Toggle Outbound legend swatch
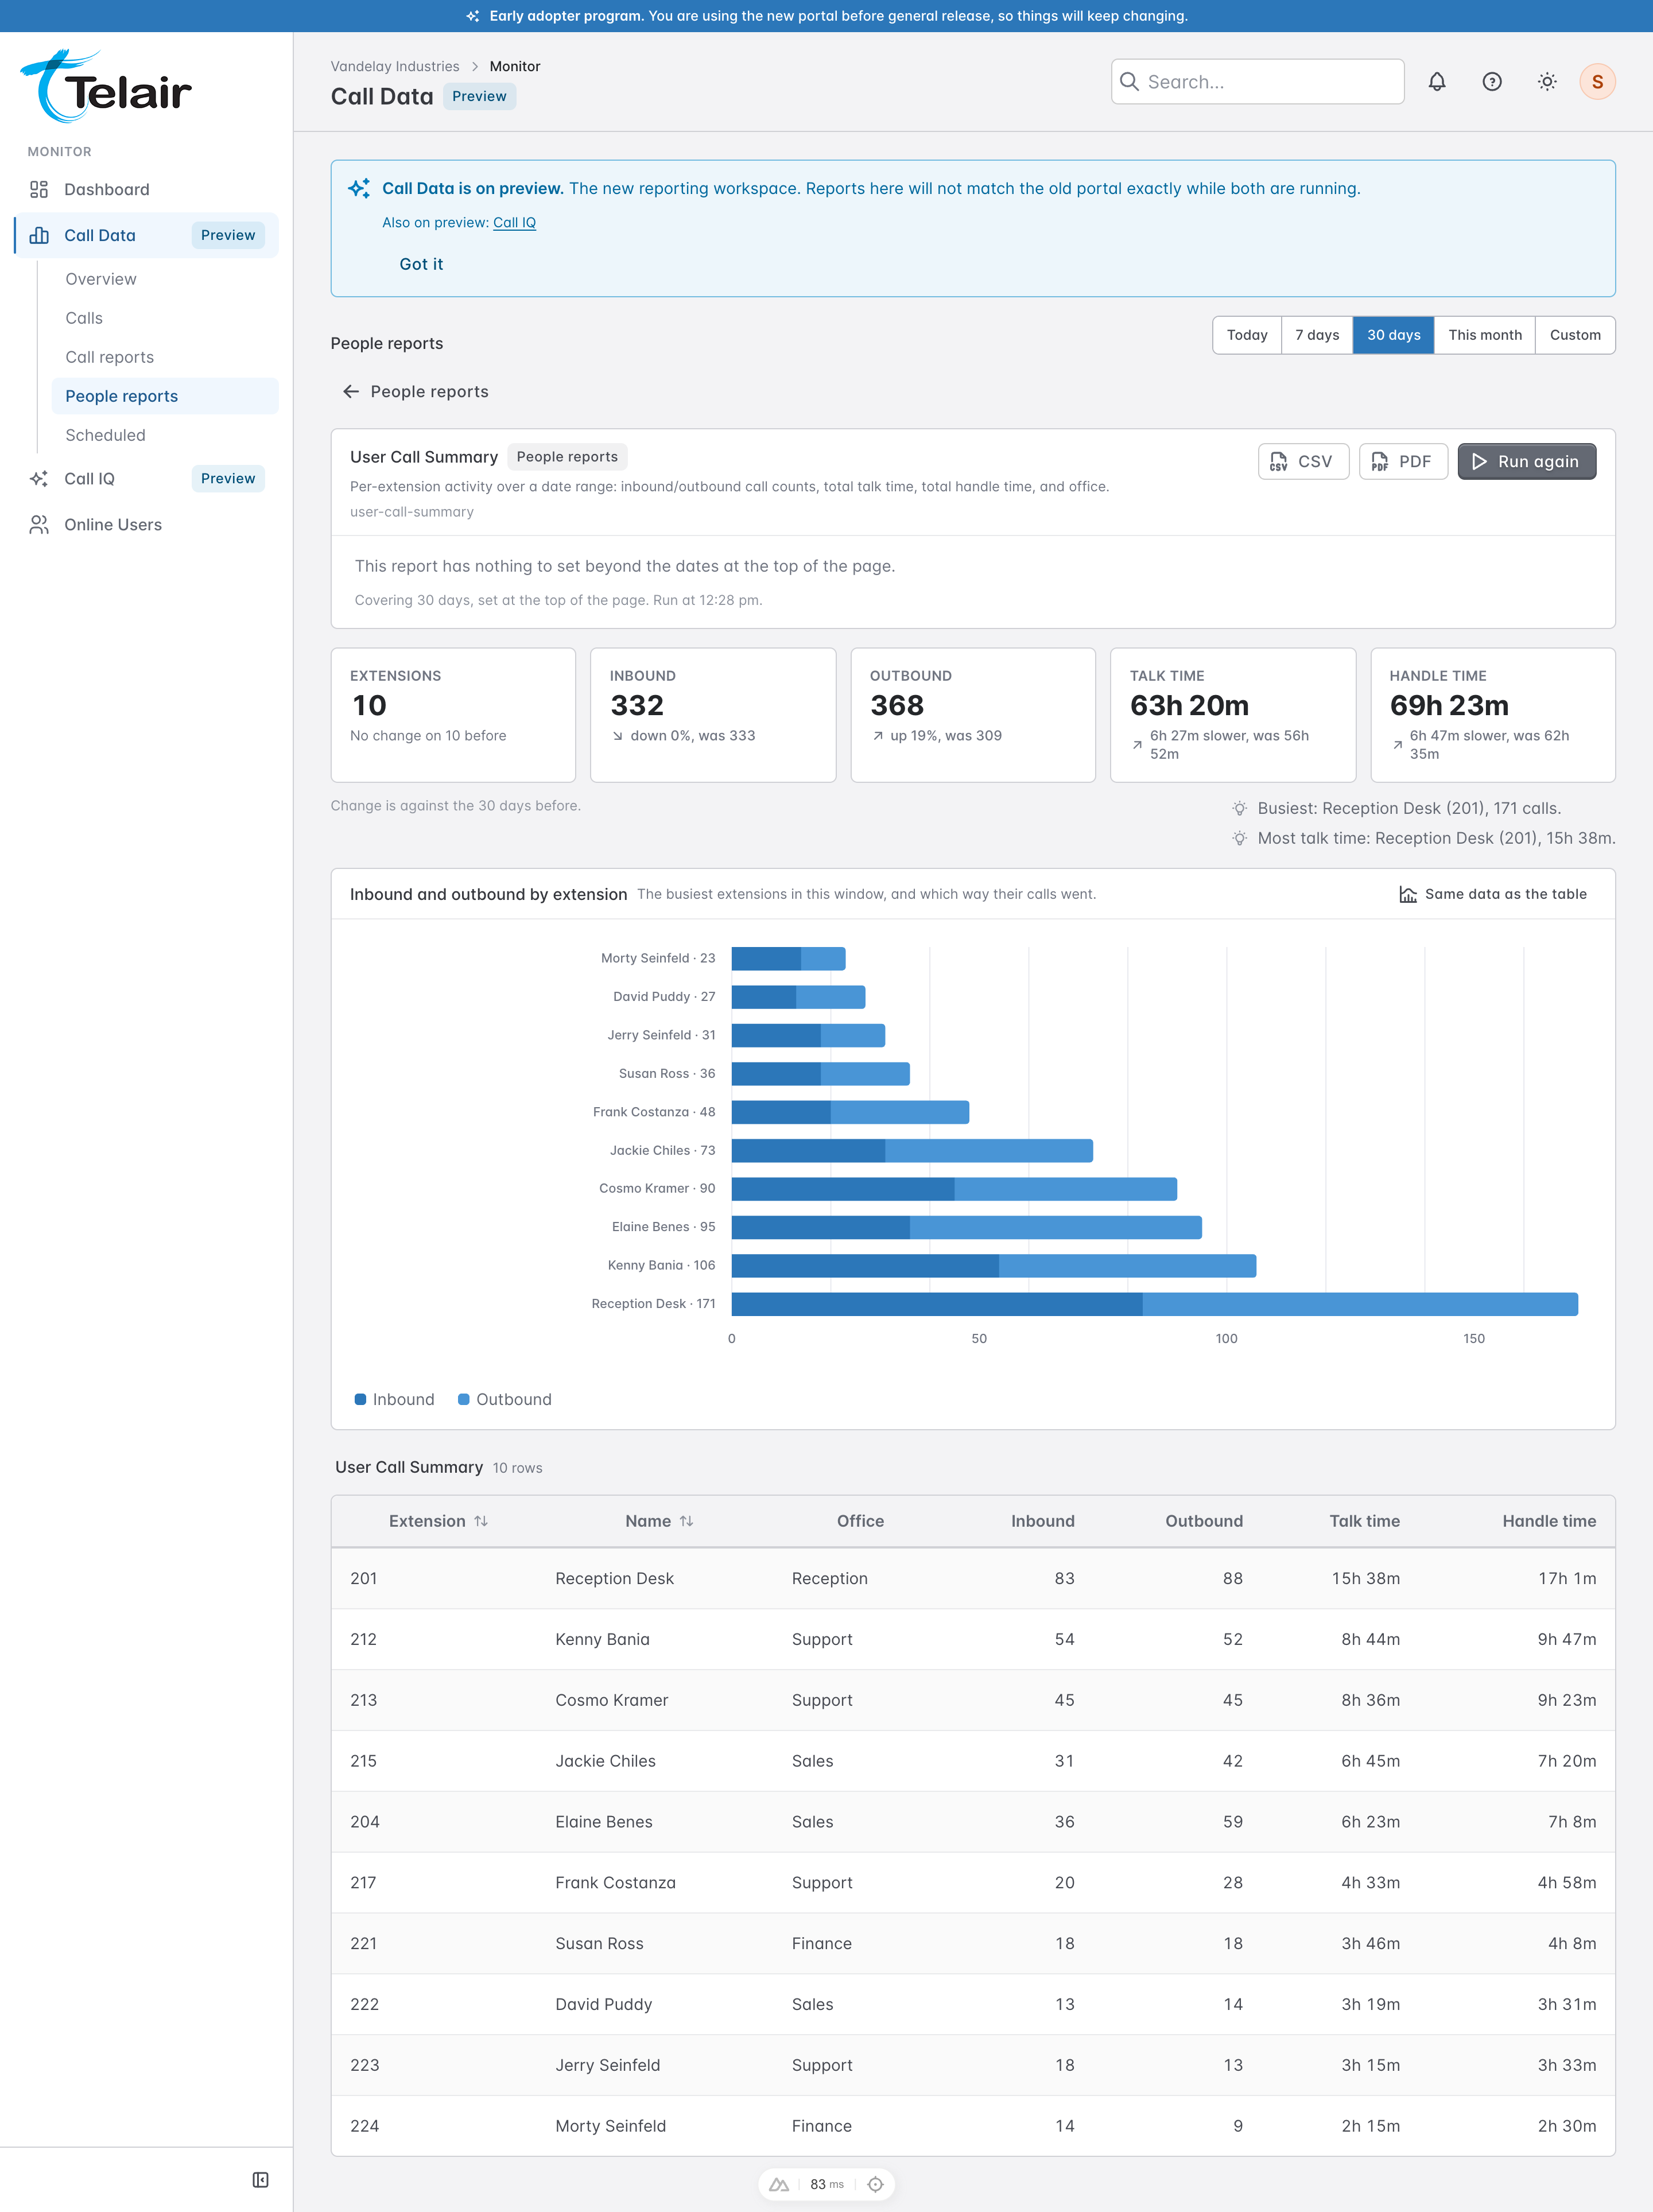The image size is (1653, 2212). click(x=464, y=1399)
